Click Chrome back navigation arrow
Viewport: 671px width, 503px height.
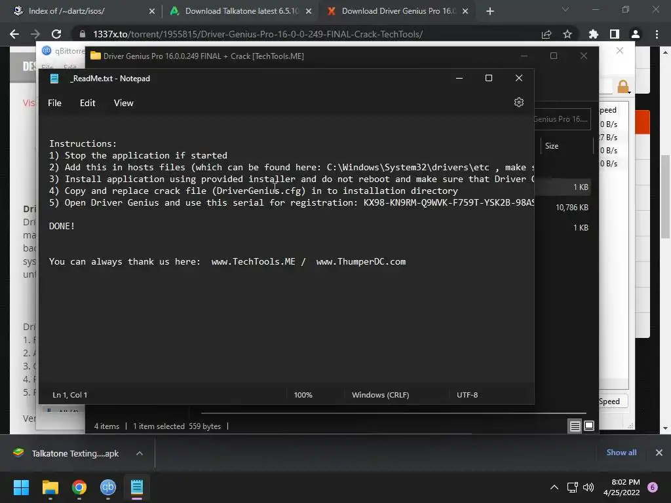14,34
